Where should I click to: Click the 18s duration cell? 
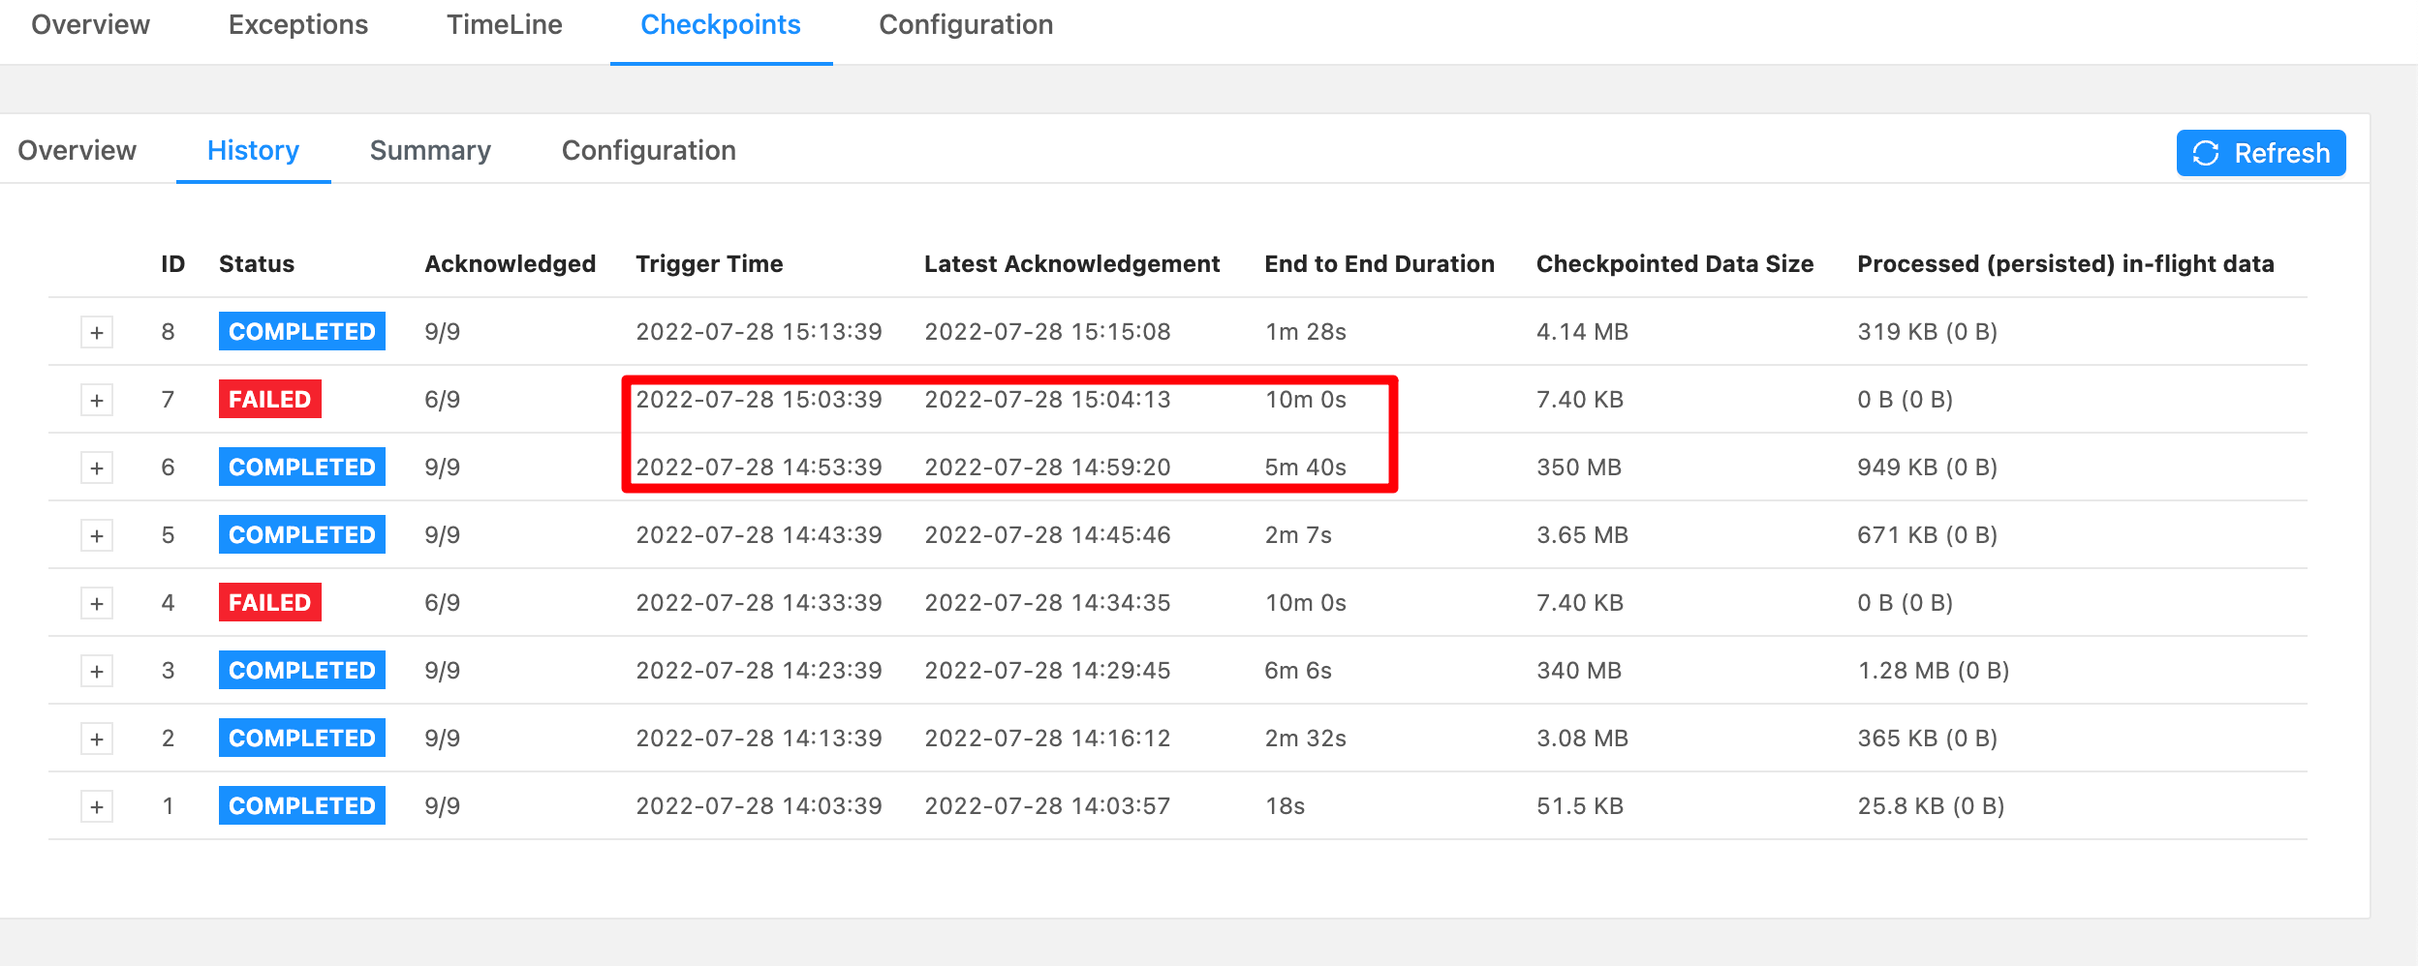1285,806
